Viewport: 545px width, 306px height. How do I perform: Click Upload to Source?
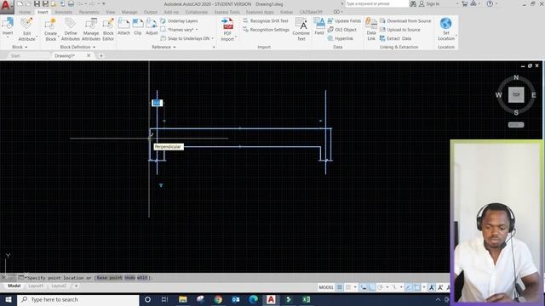[x=400, y=30]
